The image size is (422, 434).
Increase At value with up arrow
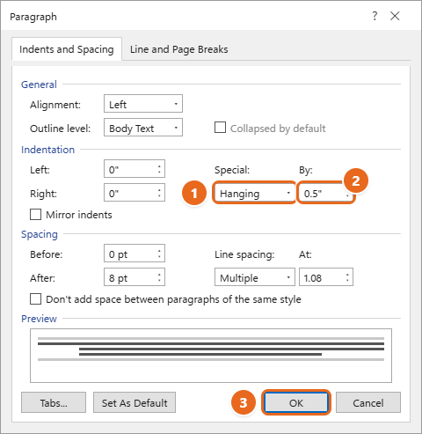(x=347, y=275)
